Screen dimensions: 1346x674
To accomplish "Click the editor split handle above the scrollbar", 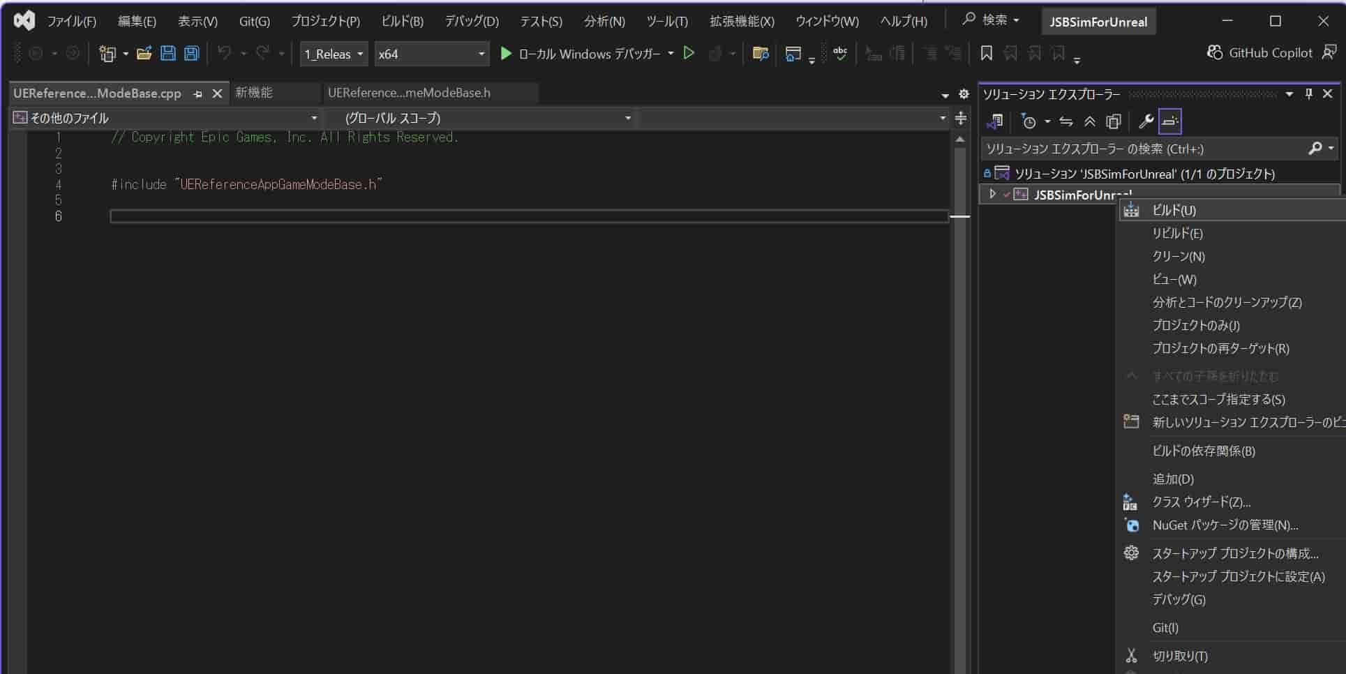I will click(x=961, y=118).
